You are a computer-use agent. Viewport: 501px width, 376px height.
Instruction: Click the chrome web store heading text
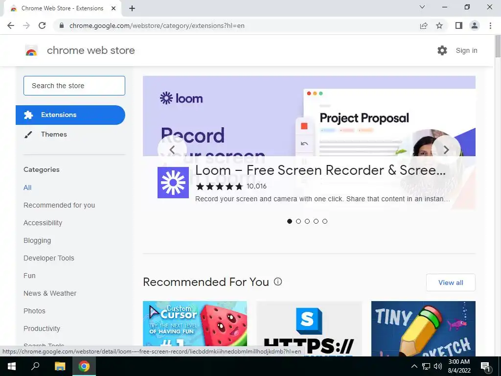tap(91, 50)
